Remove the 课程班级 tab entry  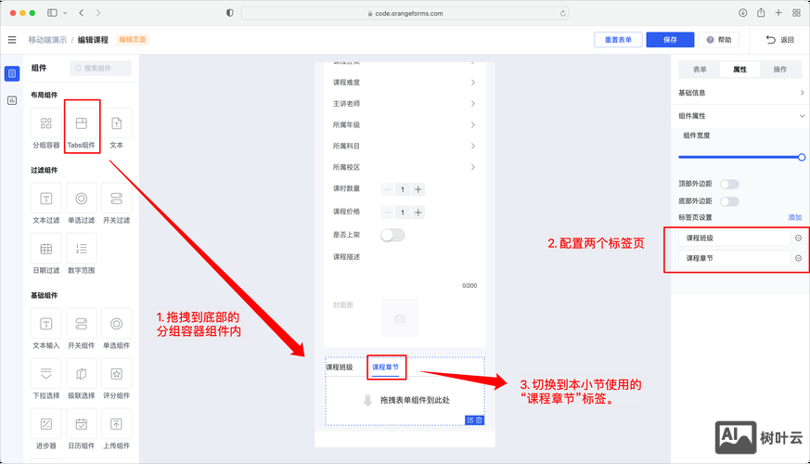point(798,238)
